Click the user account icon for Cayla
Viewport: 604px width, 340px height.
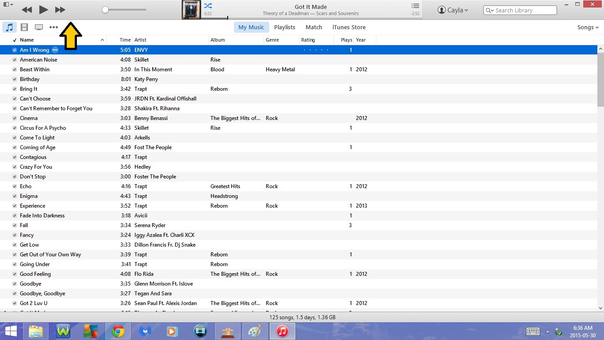(442, 10)
